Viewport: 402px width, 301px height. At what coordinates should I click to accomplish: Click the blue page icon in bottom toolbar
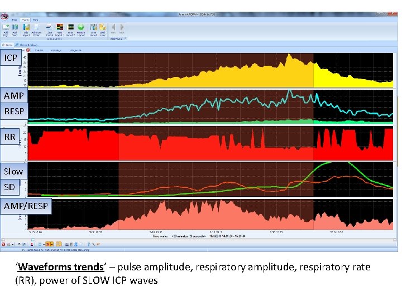[x=40, y=245]
